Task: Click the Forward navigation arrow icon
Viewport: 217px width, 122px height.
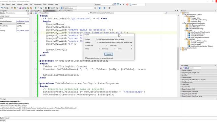Action: point(109,8)
